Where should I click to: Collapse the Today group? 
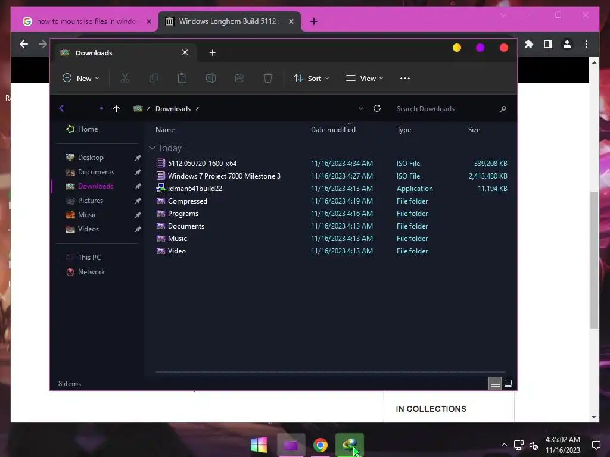152,148
